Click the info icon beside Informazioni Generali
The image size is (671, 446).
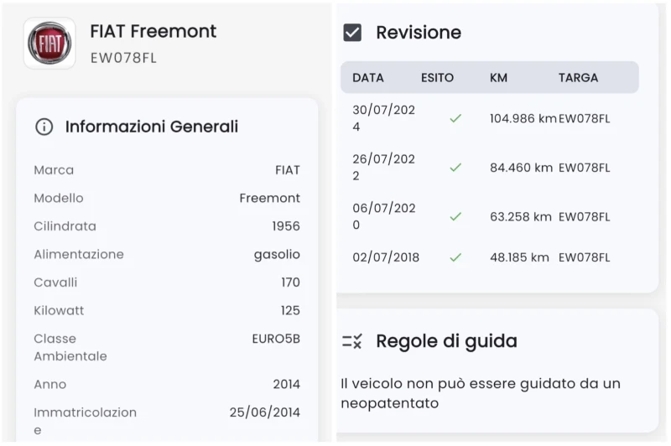pyautogui.click(x=44, y=127)
